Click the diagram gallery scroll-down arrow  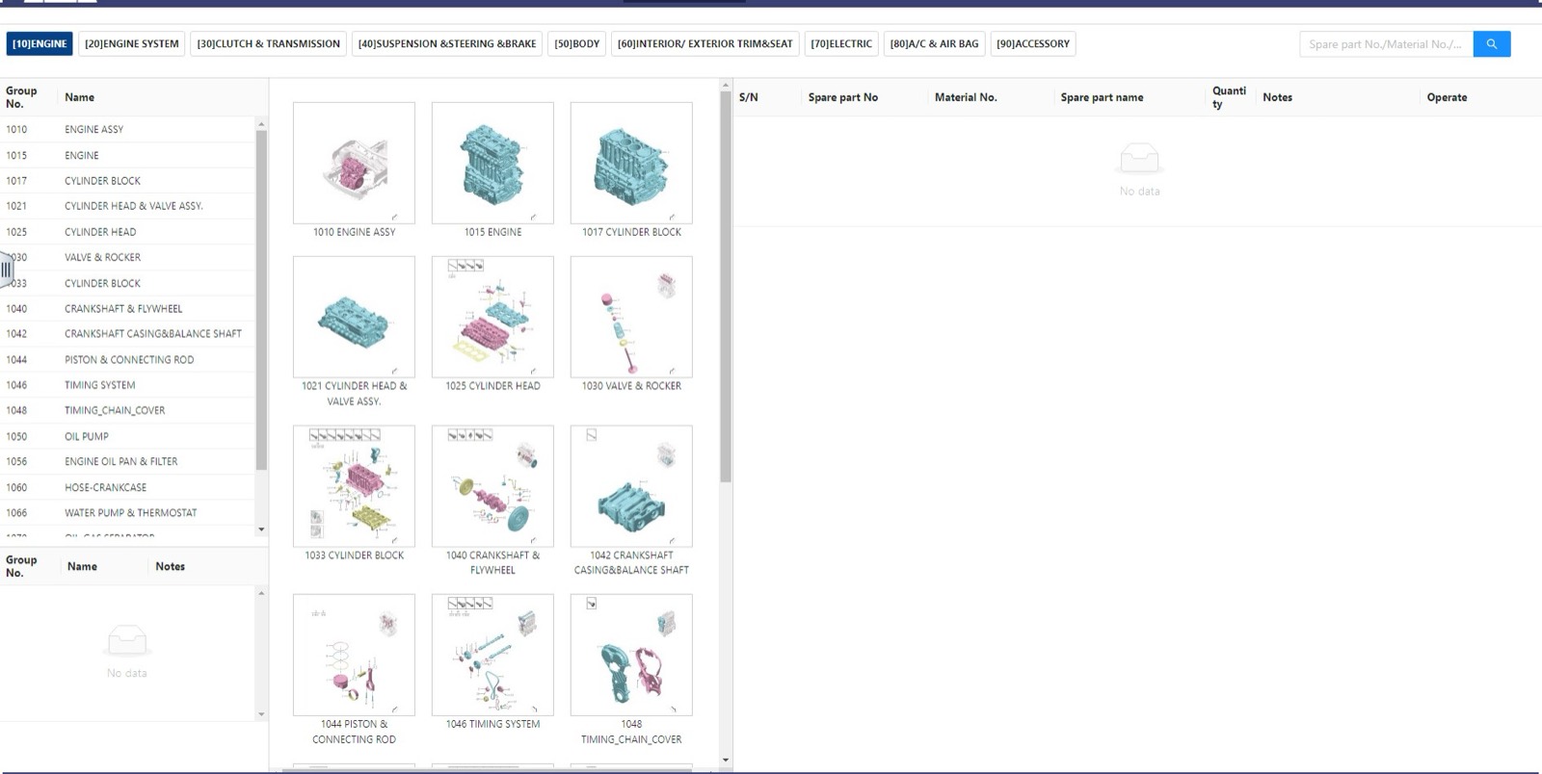click(726, 761)
